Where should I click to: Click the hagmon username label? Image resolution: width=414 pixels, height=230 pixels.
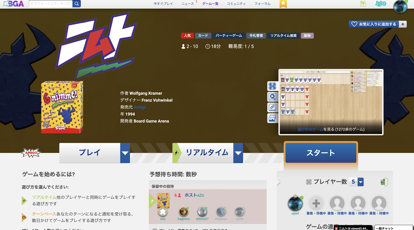pos(183,219)
